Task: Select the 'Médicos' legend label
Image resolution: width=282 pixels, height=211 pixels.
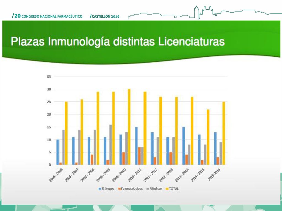Action: coord(156,188)
